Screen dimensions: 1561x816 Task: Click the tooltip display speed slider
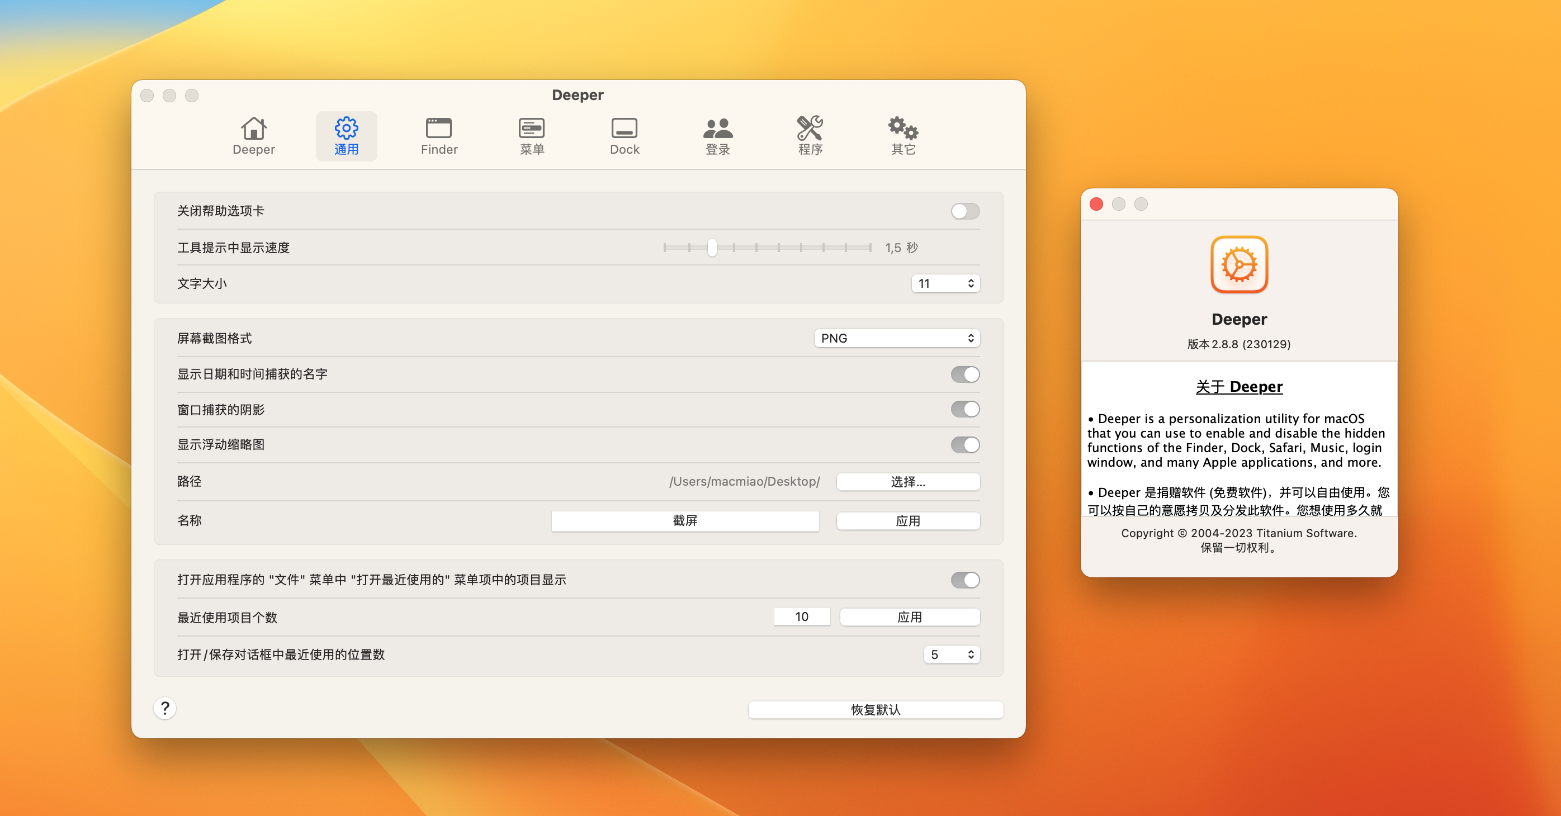pos(712,247)
